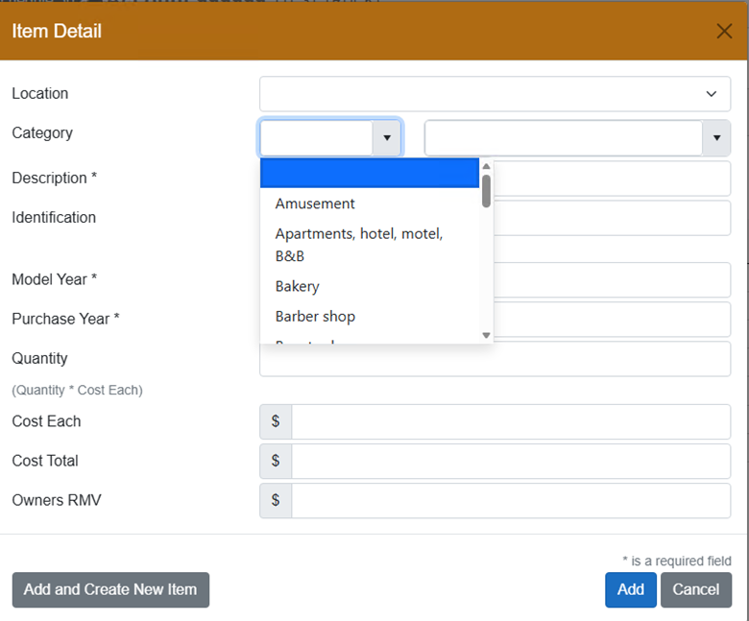749x621 pixels.
Task: Click the first Category dropdown arrow
Action: [386, 138]
